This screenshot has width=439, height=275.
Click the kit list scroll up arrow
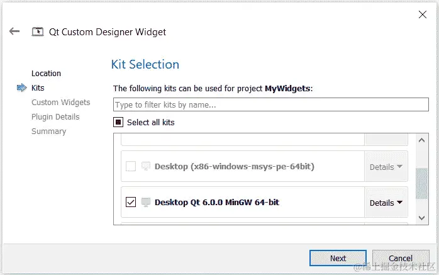point(421,140)
